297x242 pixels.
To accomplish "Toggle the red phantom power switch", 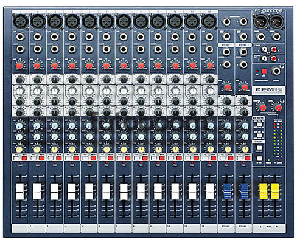I will point(264,71).
